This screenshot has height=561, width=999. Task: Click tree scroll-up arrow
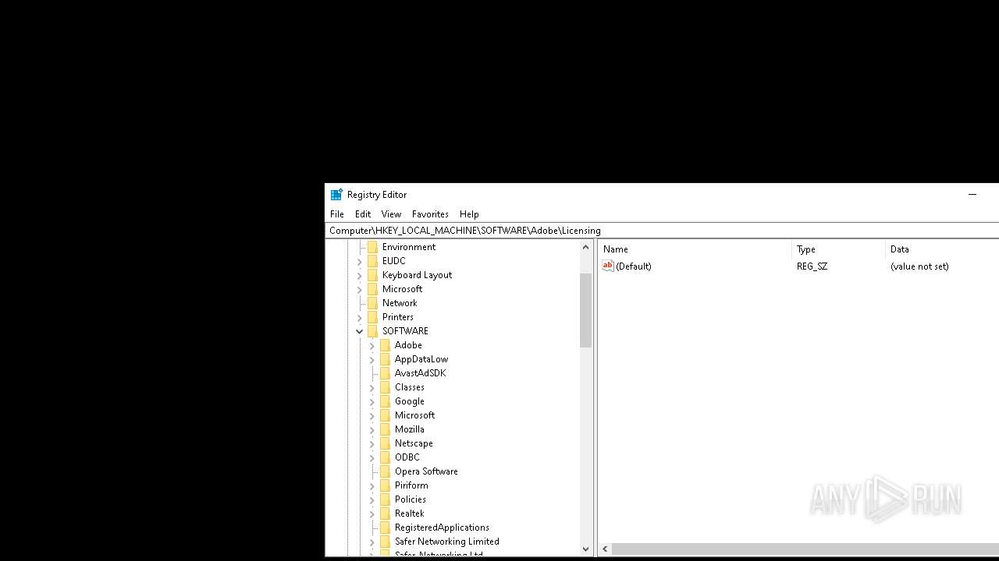pos(586,247)
